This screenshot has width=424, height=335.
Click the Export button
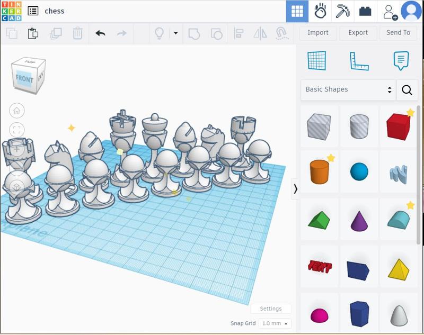(x=358, y=33)
